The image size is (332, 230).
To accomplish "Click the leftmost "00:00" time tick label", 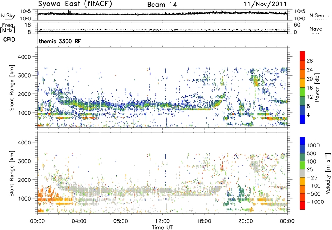I will tap(38, 221).
